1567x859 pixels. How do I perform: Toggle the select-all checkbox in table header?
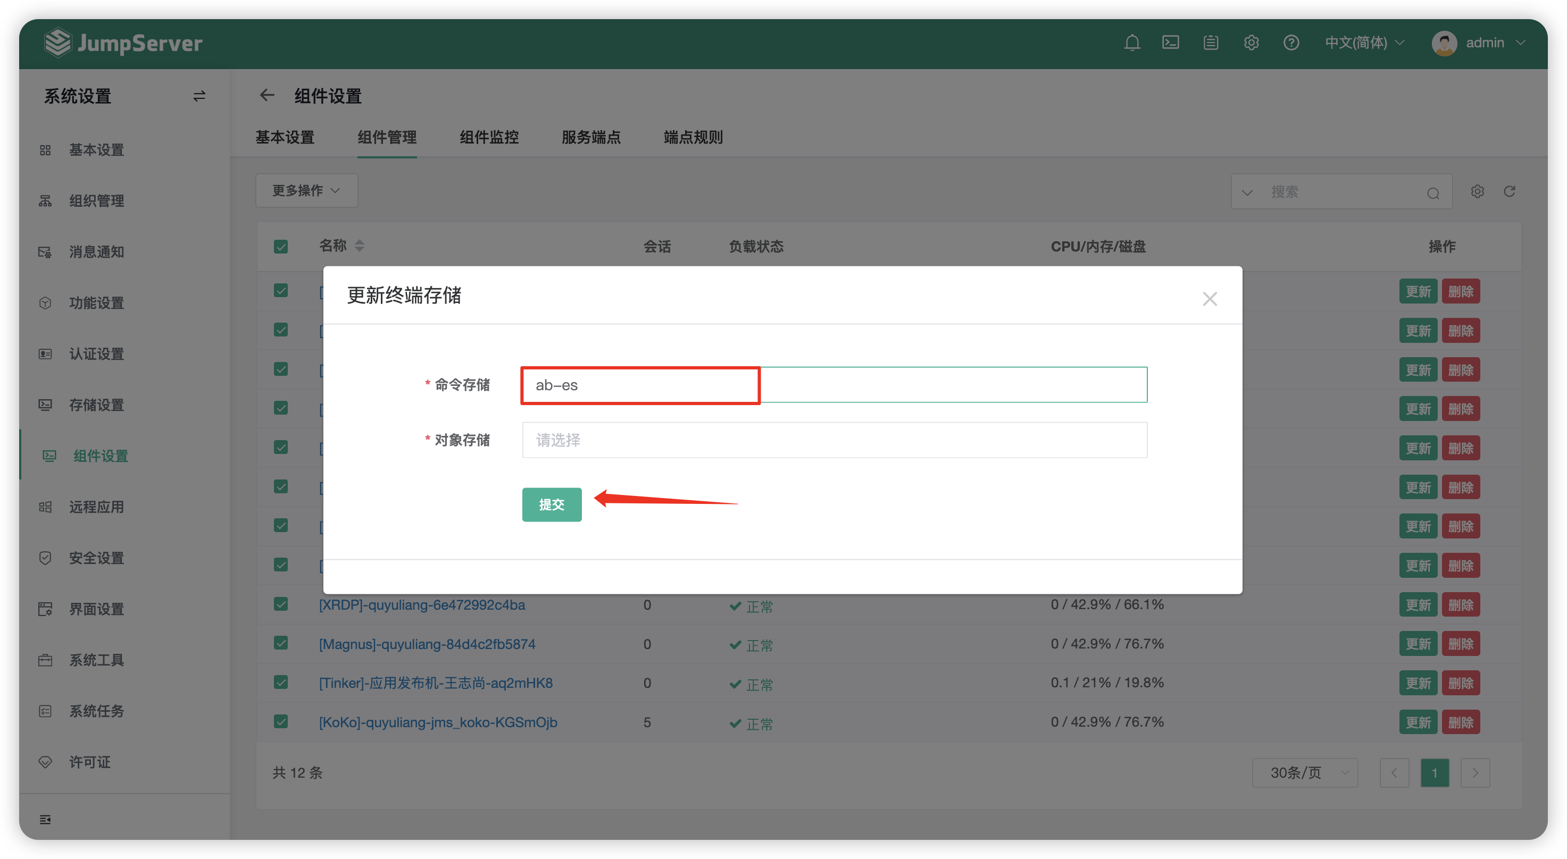point(280,247)
